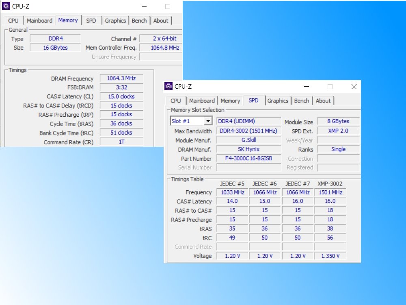Image resolution: width=406 pixels, height=305 pixels.
Task: Click the Command Rate 1T value
Action: click(121, 142)
